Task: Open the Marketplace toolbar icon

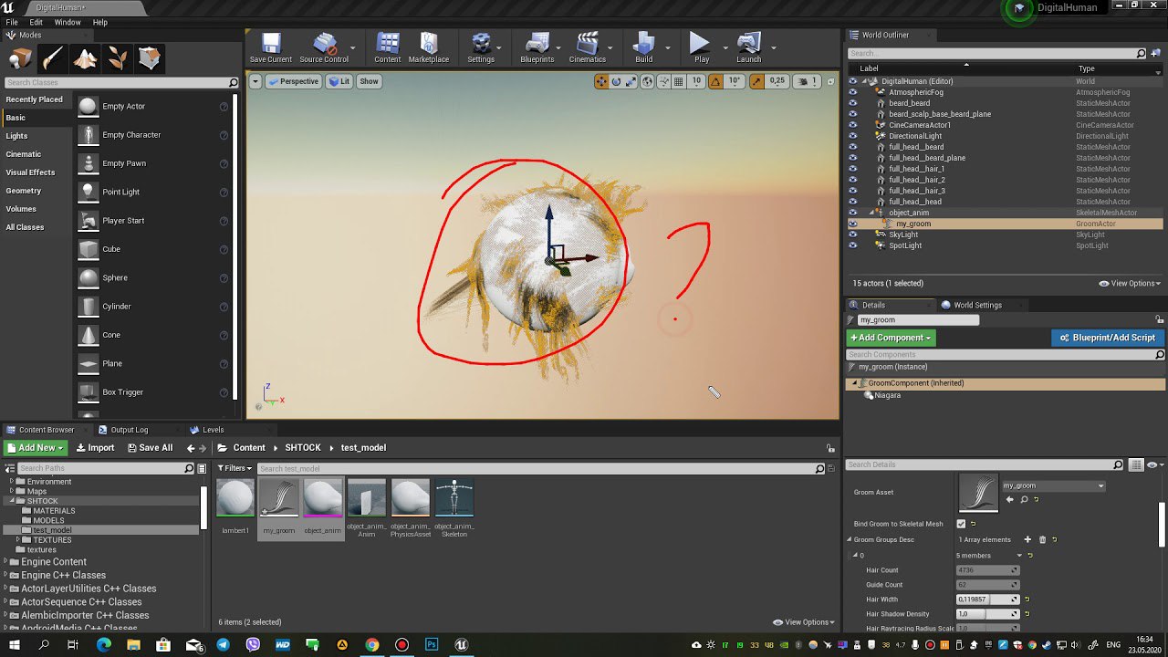Action: tap(428, 47)
